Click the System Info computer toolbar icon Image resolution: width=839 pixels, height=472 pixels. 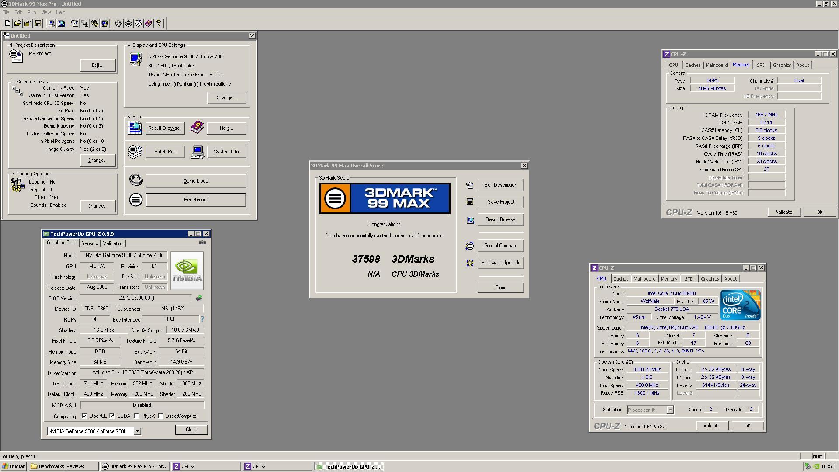51,24
